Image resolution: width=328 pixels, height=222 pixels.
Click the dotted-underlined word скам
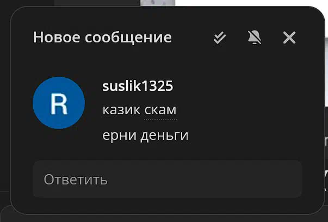160,110
